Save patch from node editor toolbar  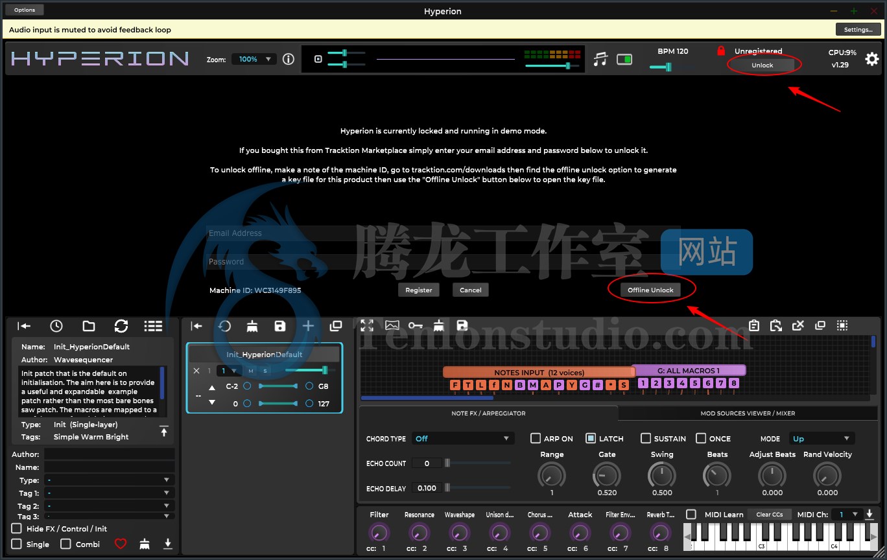(x=462, y=326)
